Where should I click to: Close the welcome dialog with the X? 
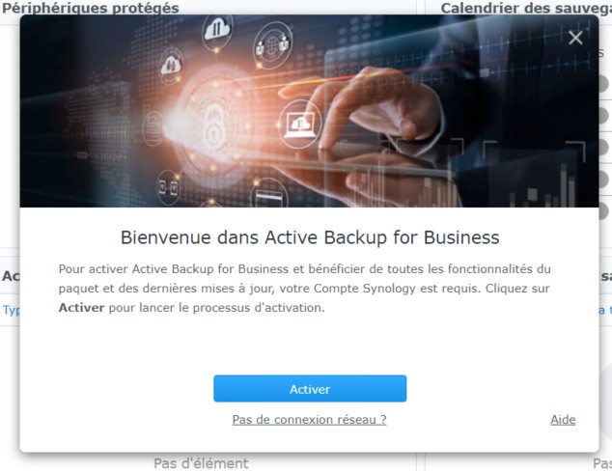575,38
